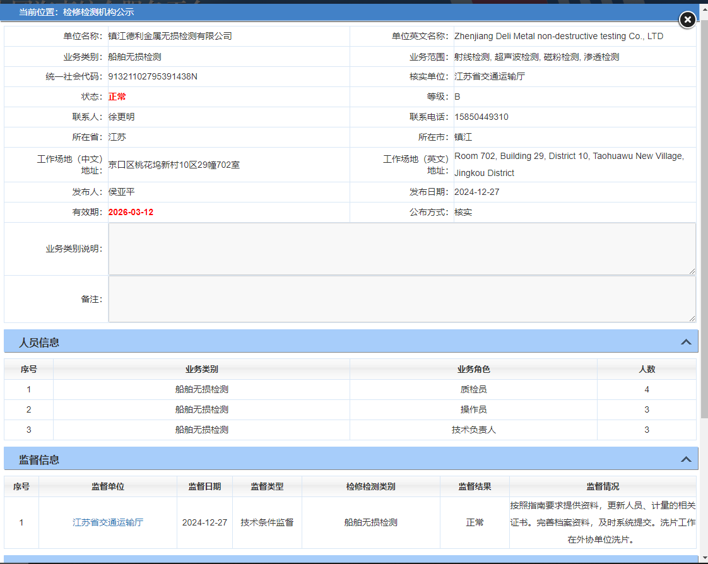Viewport: 708px width, 564px height.
Task: Click the 监督信息 section header title
Action: click(x=39, y=460)
